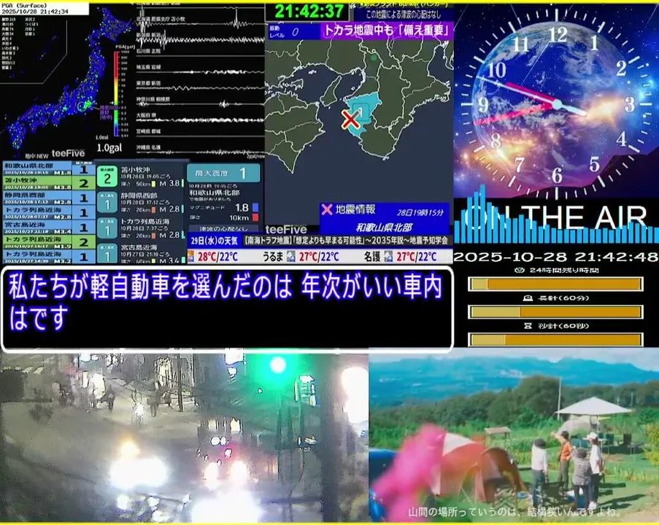Click the 1.0gal reading text
Image resolution: width=659 pixels, height=525 pixels.
(x=109, y=148)
